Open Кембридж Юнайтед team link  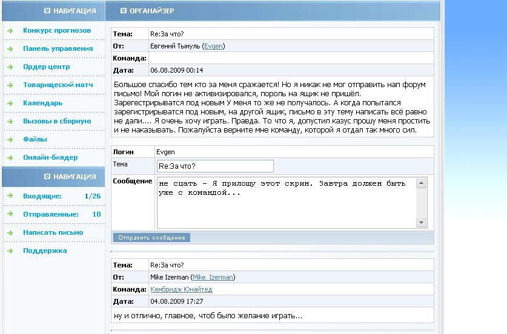tap(181, 289)
